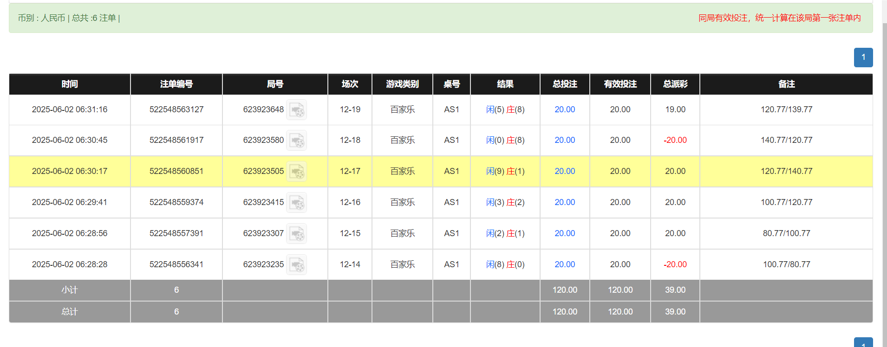887x347 pixels.
Task: Click total bet 20.00 link for bet 522548563127
Action: (564, 109)
